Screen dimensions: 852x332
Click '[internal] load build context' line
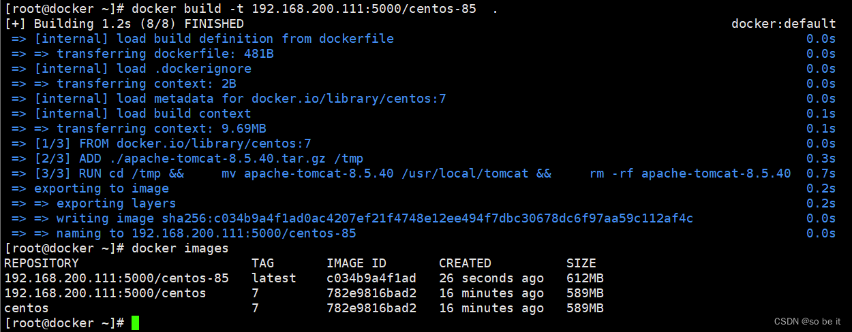pyautogui.click(x=132, y=114)
